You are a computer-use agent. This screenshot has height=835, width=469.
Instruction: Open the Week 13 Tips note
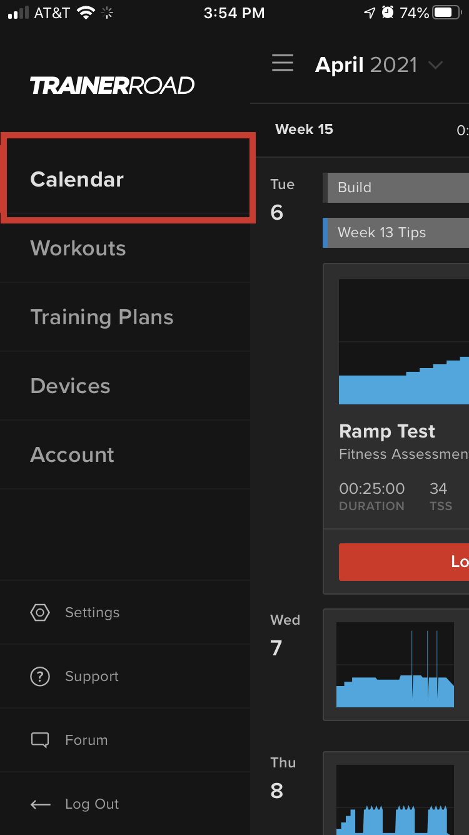coord(396,233)
